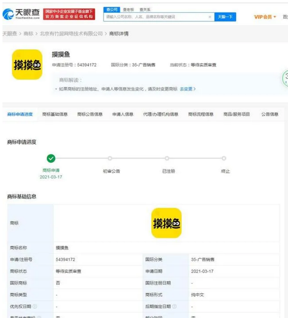Switch to 公告信息 tab
This screenshot has height=318, width=288.
(270, 114)
